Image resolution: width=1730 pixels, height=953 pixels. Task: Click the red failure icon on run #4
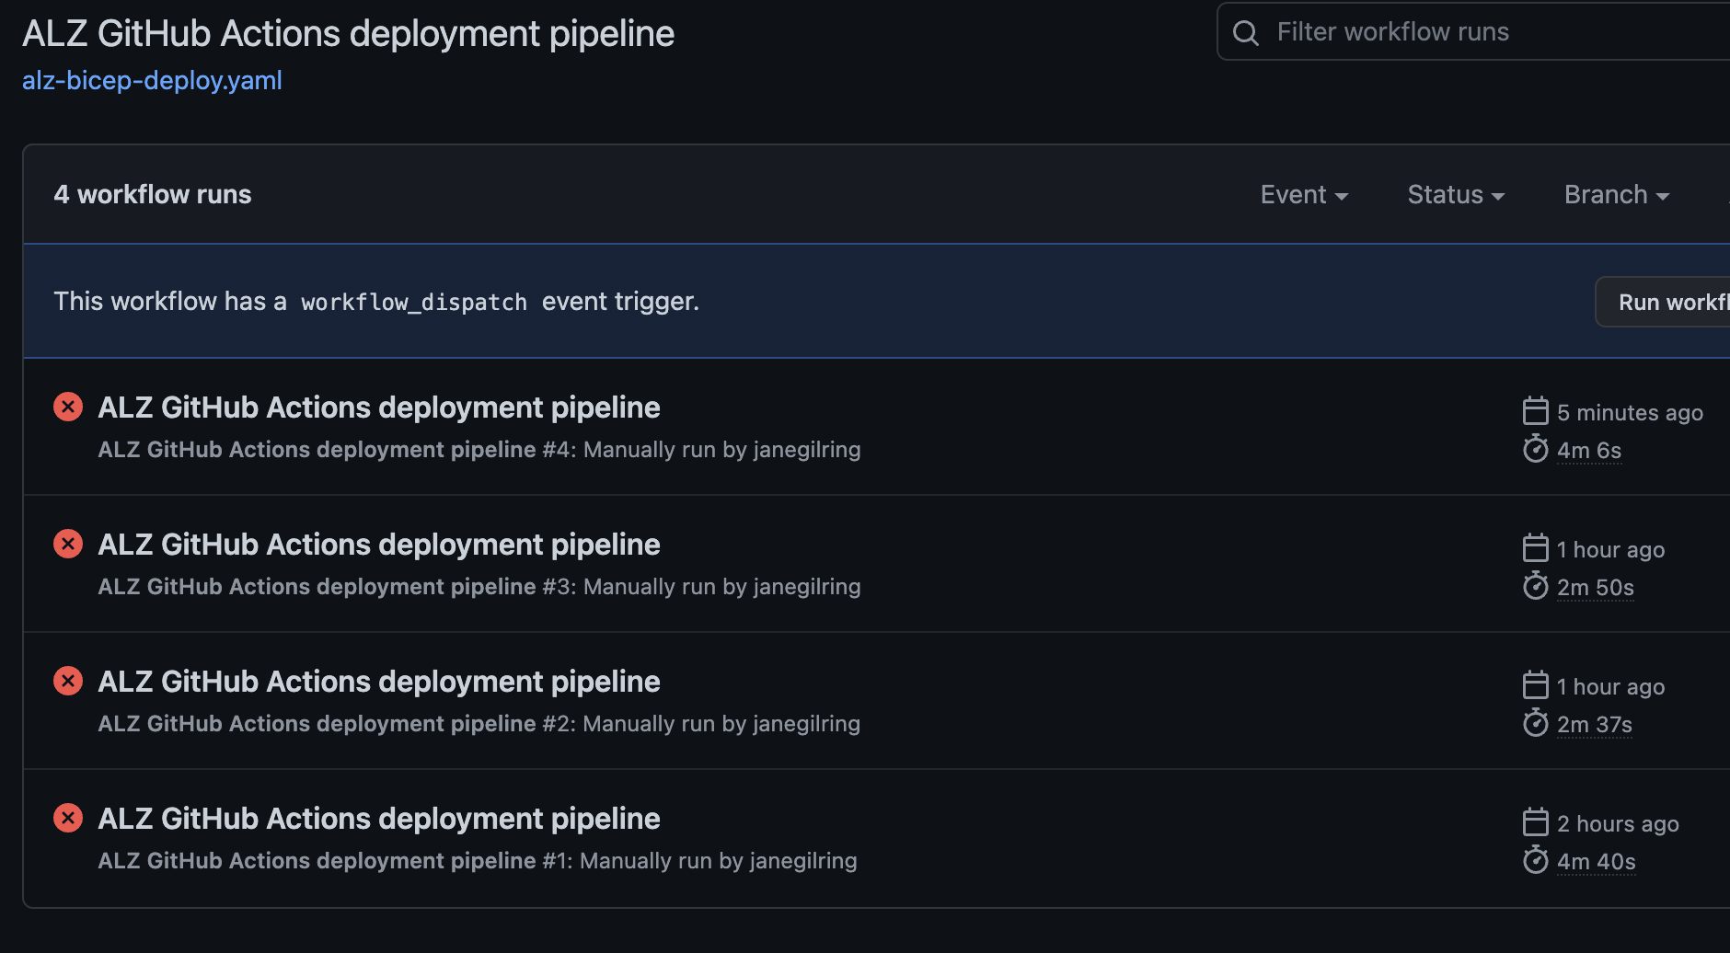coord(67,406)
